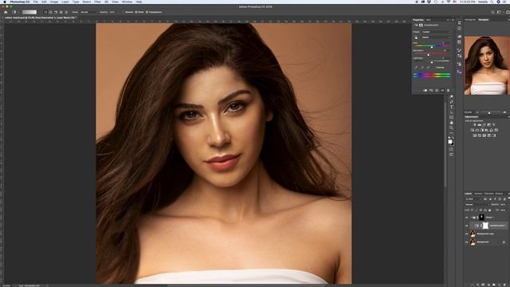The height and width of the screenshot is (287, 510).
Task: Open the Window menu
Action: (x=127, y=2)
